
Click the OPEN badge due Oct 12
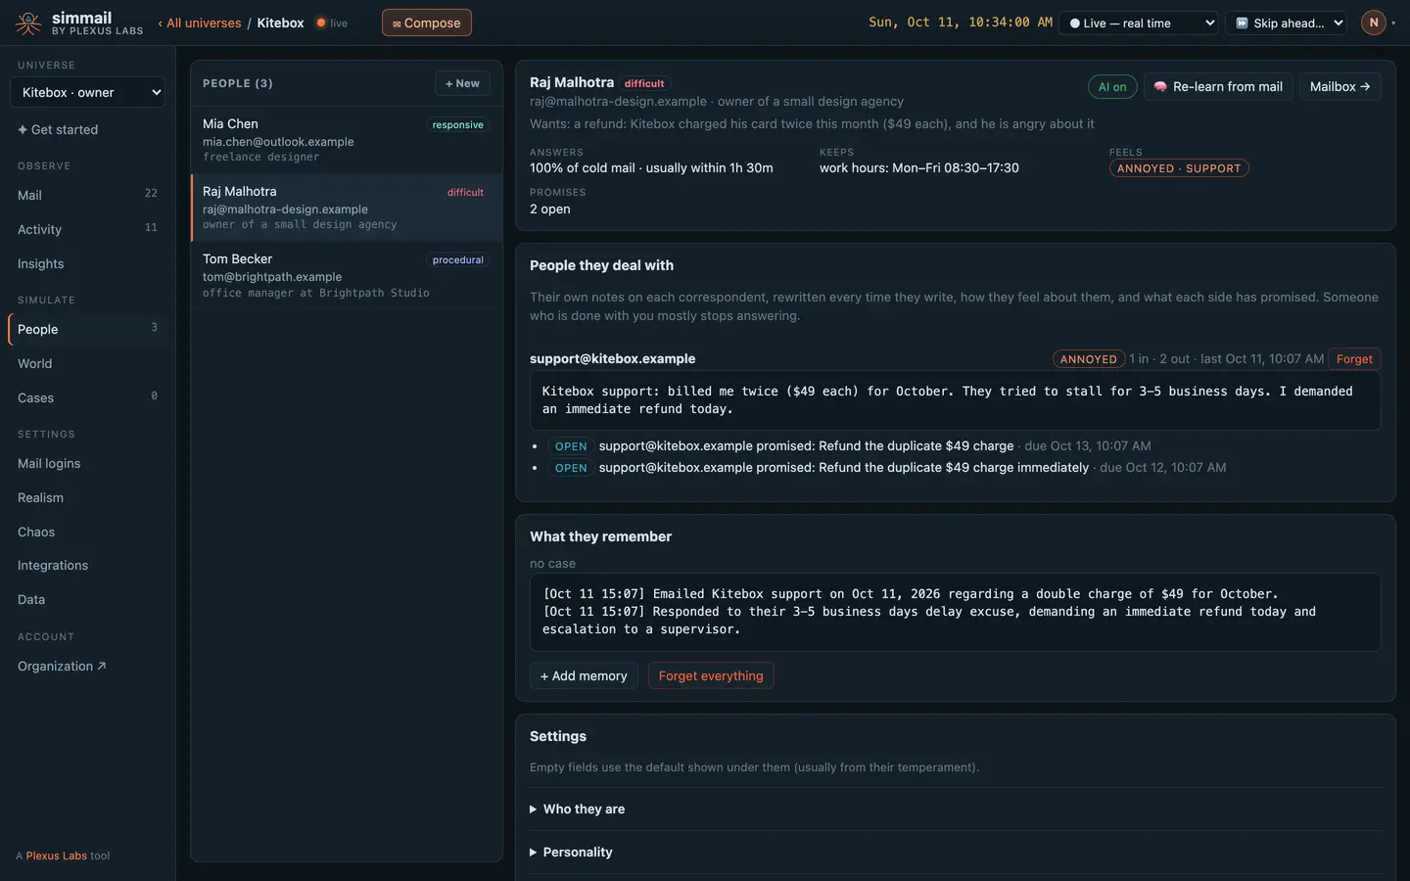571,468
